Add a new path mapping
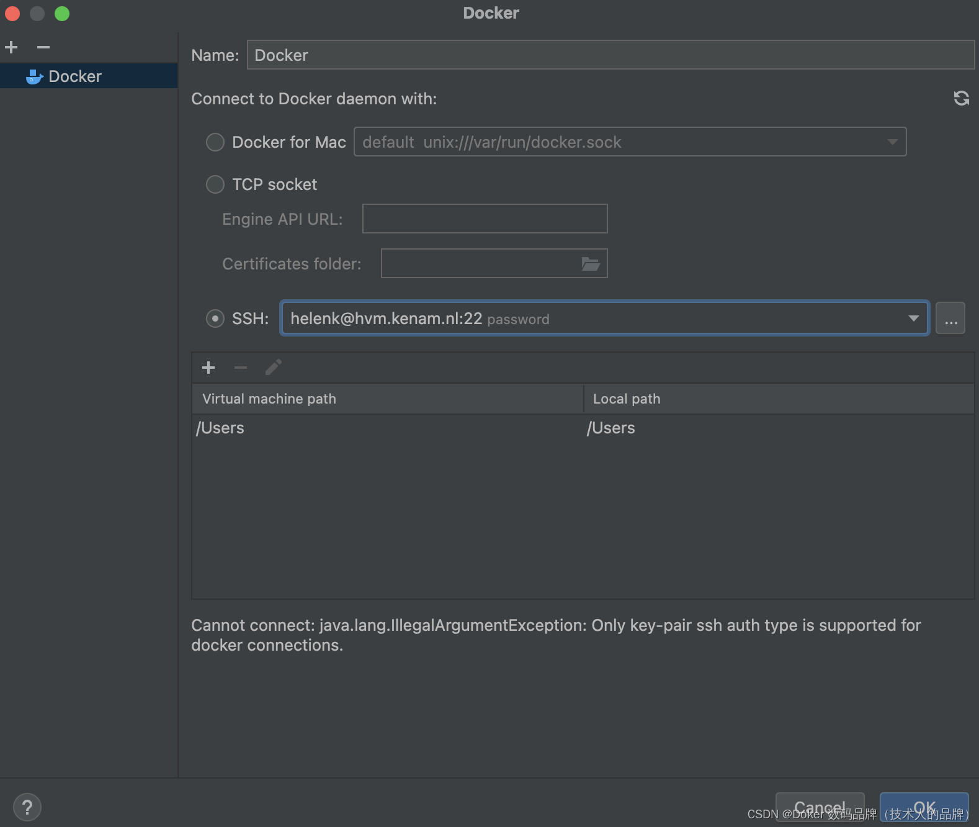 tap(208, 368)
